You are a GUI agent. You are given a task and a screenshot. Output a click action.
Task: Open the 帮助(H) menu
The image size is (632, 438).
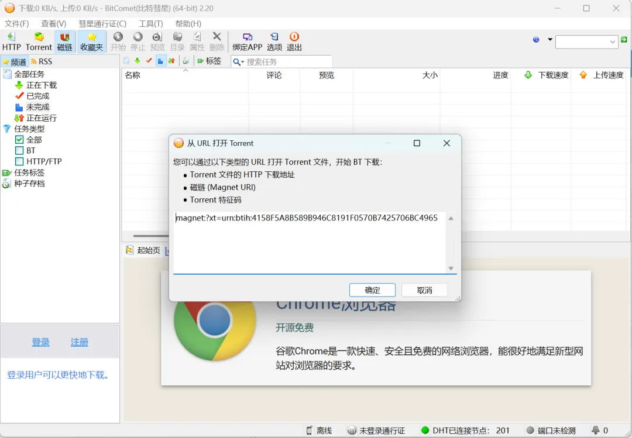[188, 23]
